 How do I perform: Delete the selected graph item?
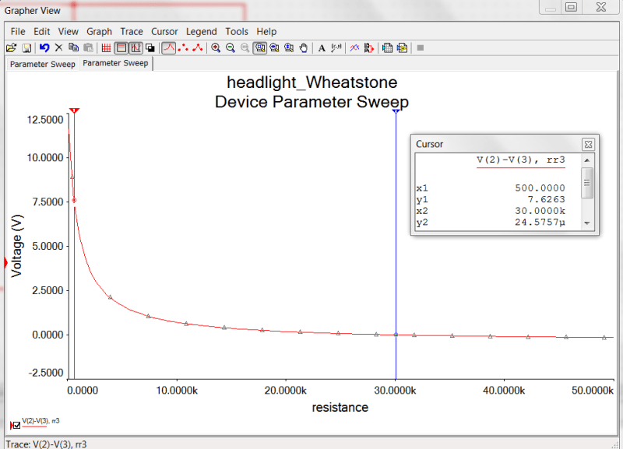click(57, 47)
